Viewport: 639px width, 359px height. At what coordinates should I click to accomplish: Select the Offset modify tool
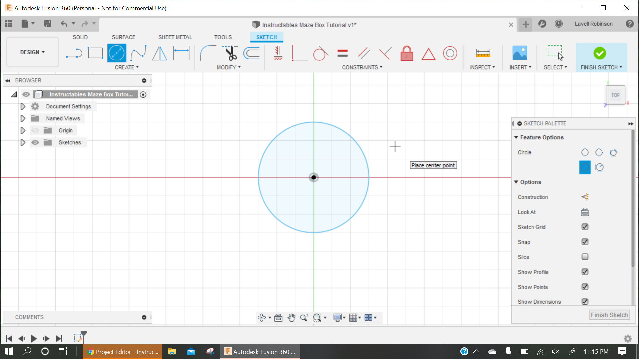(x=252, y=53)
